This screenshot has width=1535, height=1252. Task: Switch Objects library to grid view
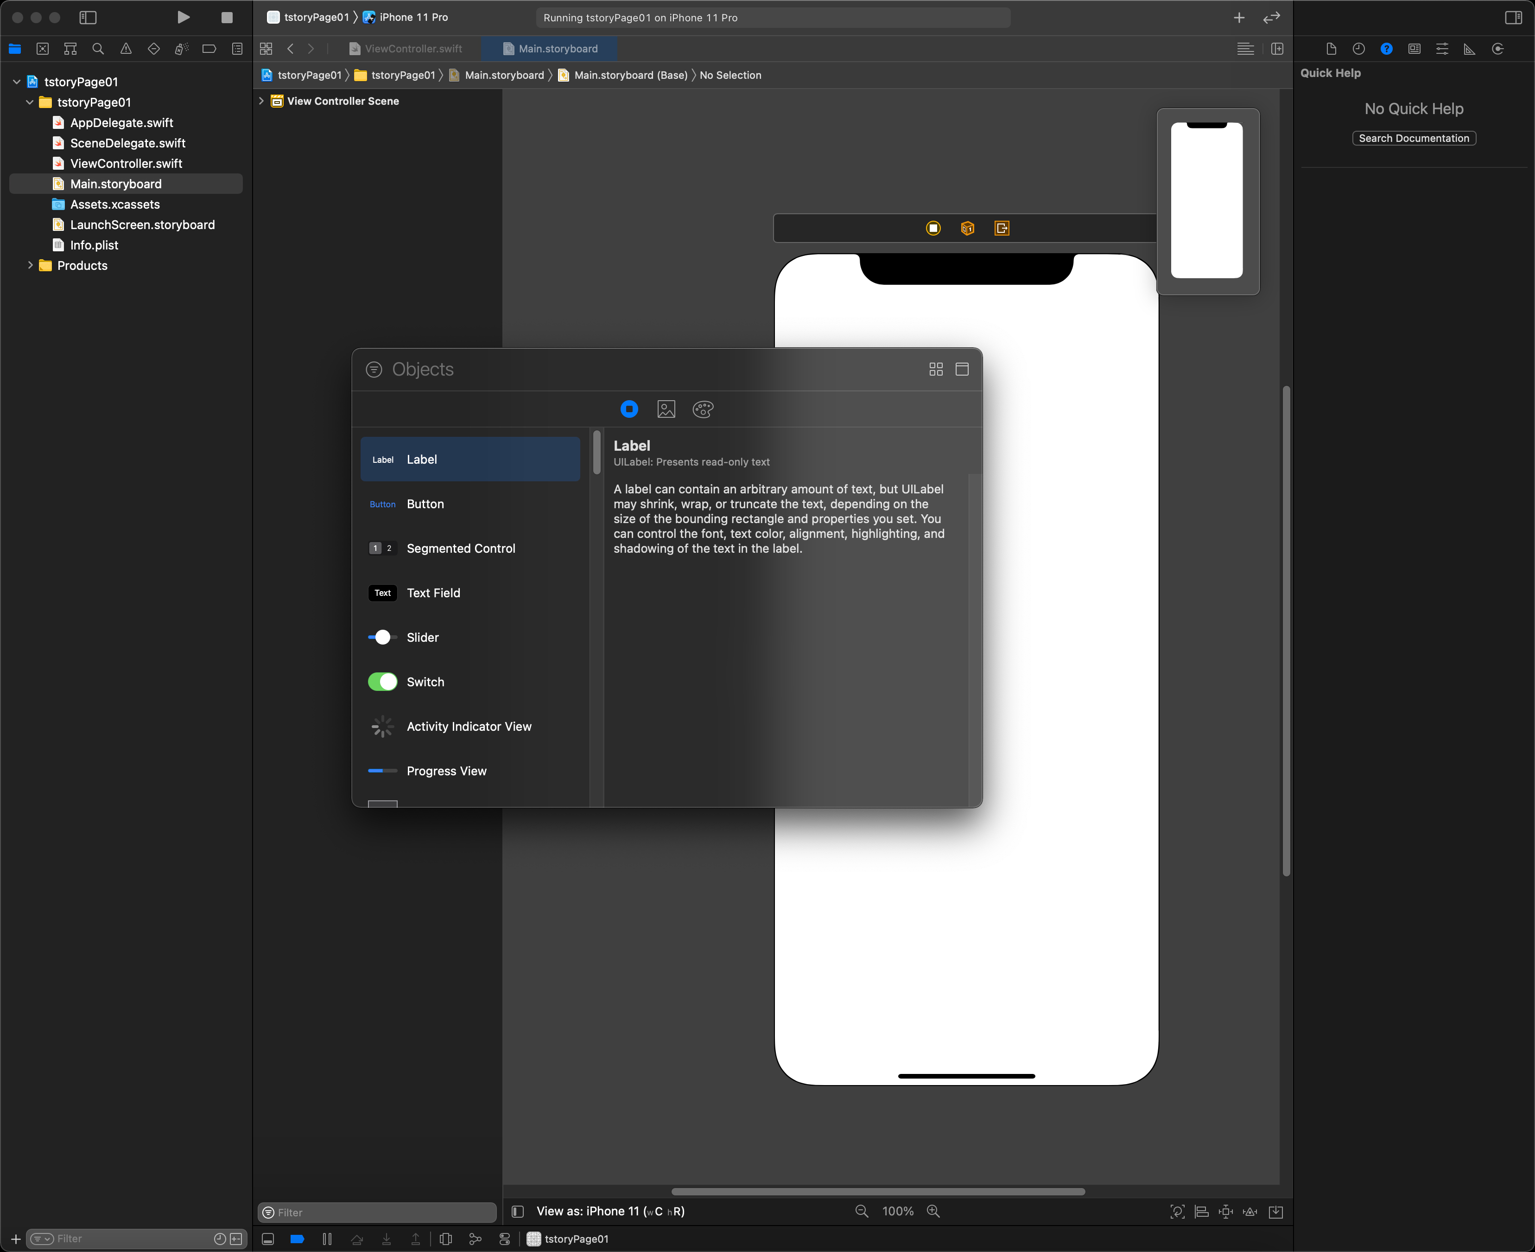pos(936,369)
